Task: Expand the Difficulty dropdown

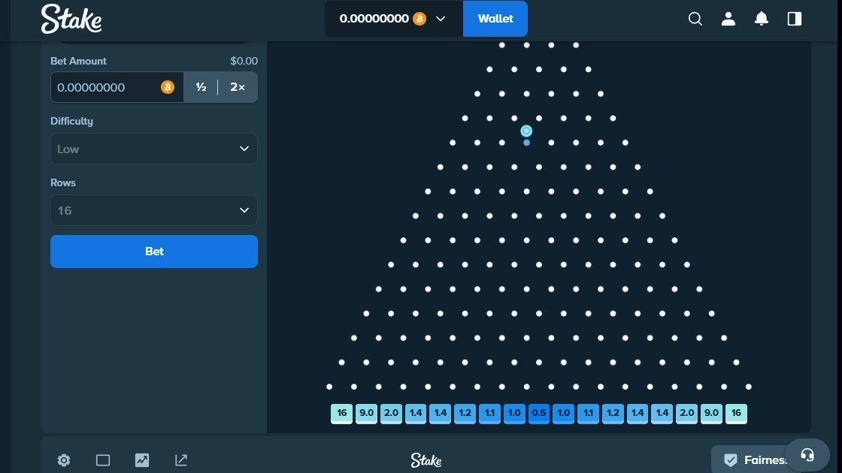Action: pos(153,149)
